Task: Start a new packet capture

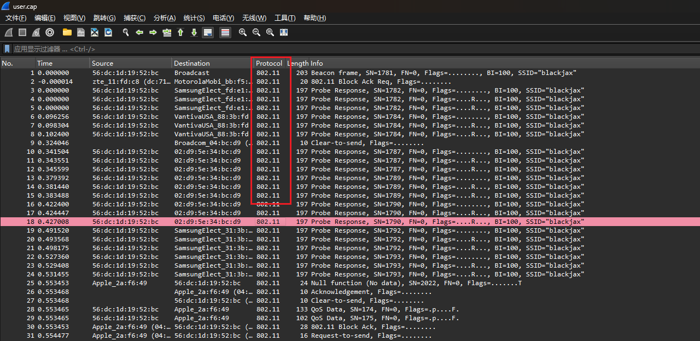Action: click(9, 32)
